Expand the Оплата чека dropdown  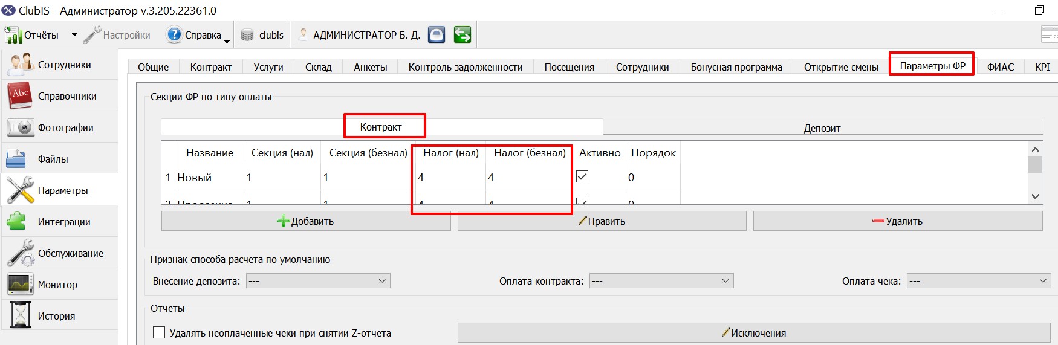pyautogui.click(x=979, y=281)
